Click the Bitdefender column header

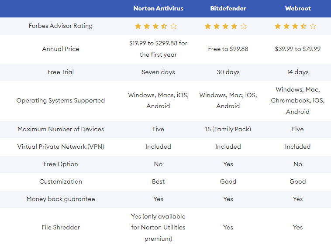pyautogui.click(x=228, y=8)
